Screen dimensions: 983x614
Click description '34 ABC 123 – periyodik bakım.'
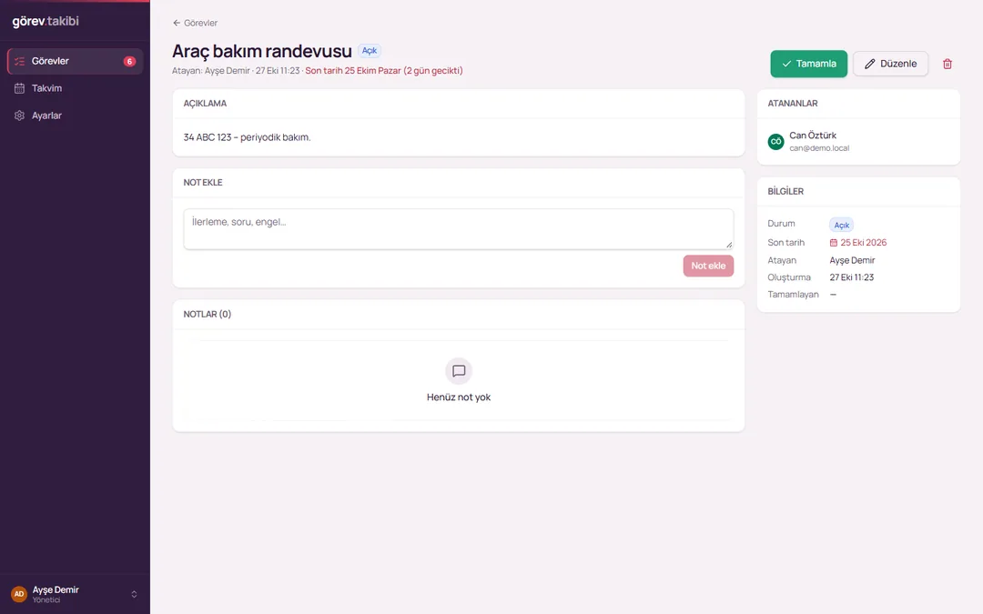tap(247, 137)
